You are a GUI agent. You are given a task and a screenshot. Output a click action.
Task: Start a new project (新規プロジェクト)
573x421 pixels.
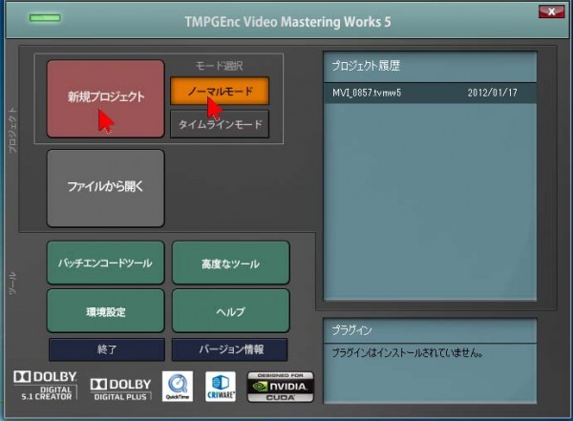click(106, 98)
